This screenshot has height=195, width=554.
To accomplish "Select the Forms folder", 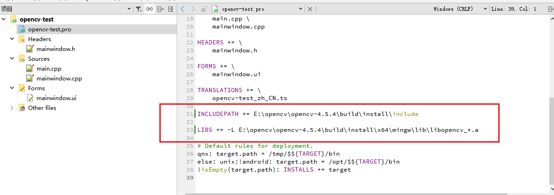I will pos(37,88).
